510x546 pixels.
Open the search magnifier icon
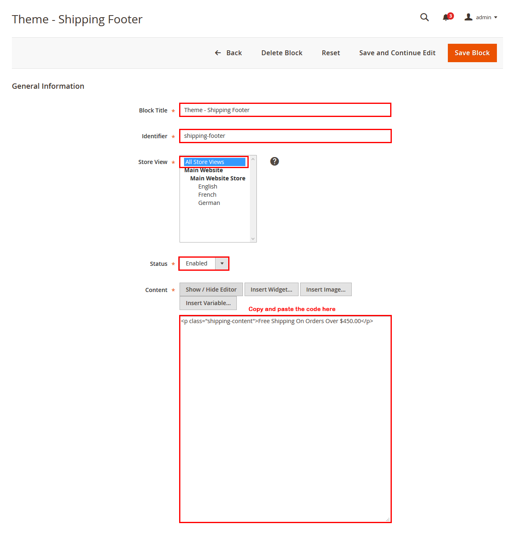pos(425,17)
